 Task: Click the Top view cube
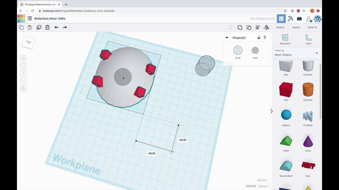click(x=28, y=42)
